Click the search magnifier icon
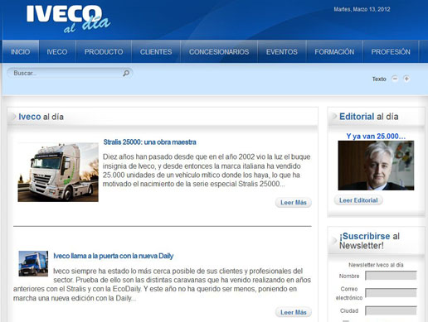The width and height of the screenshot is (428, 322). point(126,73)
